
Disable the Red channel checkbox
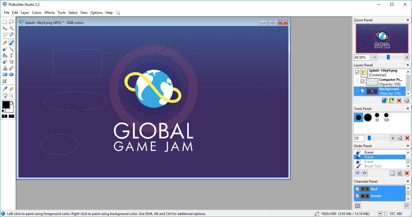tap(357, 189)
